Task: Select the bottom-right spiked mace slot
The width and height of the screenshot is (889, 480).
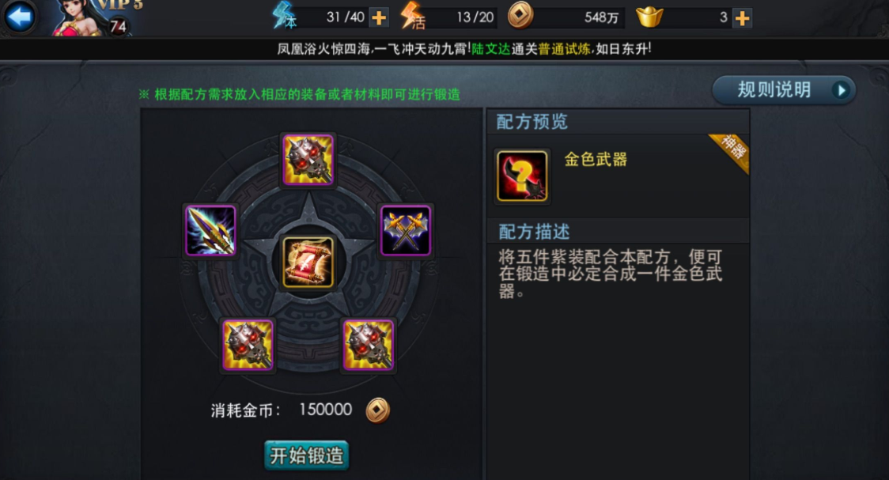Action: coord(368,345)
